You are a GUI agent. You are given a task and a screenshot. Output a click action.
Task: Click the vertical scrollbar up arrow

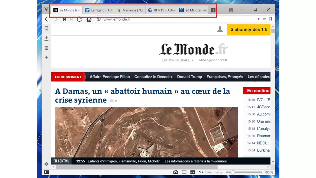(273, 27)
